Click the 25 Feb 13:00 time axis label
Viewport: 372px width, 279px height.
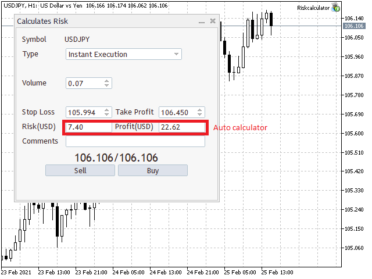click(x=277, y=273)
